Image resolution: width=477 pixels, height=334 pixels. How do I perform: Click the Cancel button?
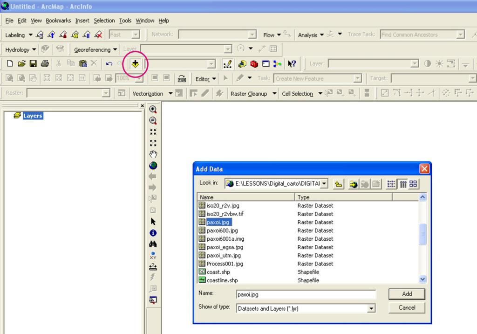pyautogui.click(x=407, y=307)
